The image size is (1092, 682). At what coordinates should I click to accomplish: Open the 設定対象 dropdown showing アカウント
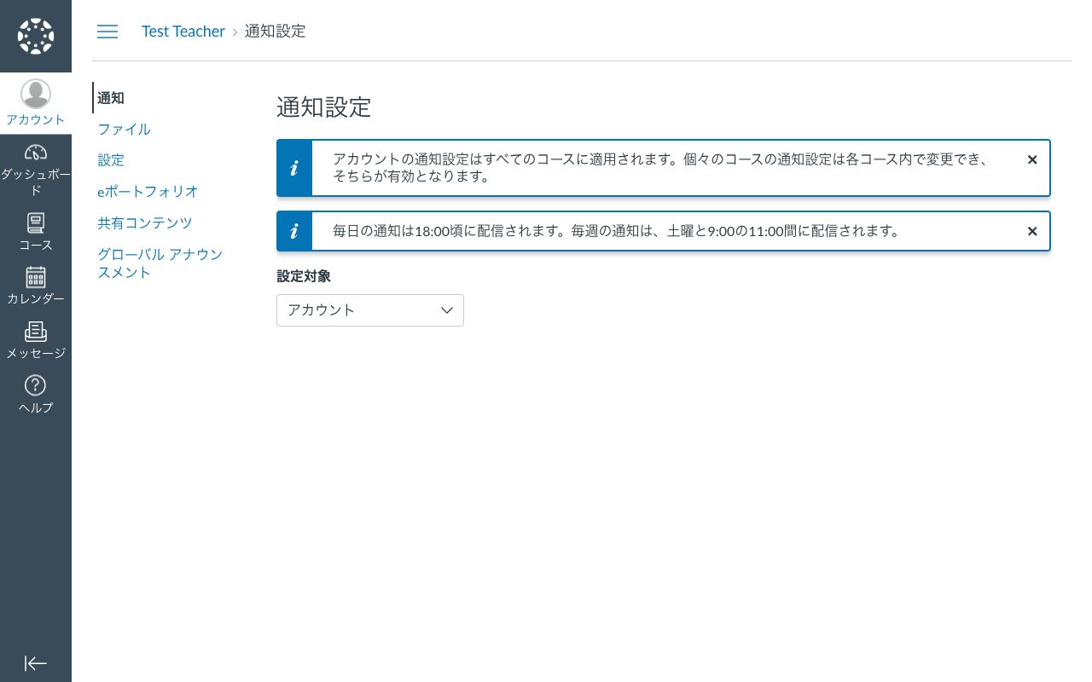369,310
